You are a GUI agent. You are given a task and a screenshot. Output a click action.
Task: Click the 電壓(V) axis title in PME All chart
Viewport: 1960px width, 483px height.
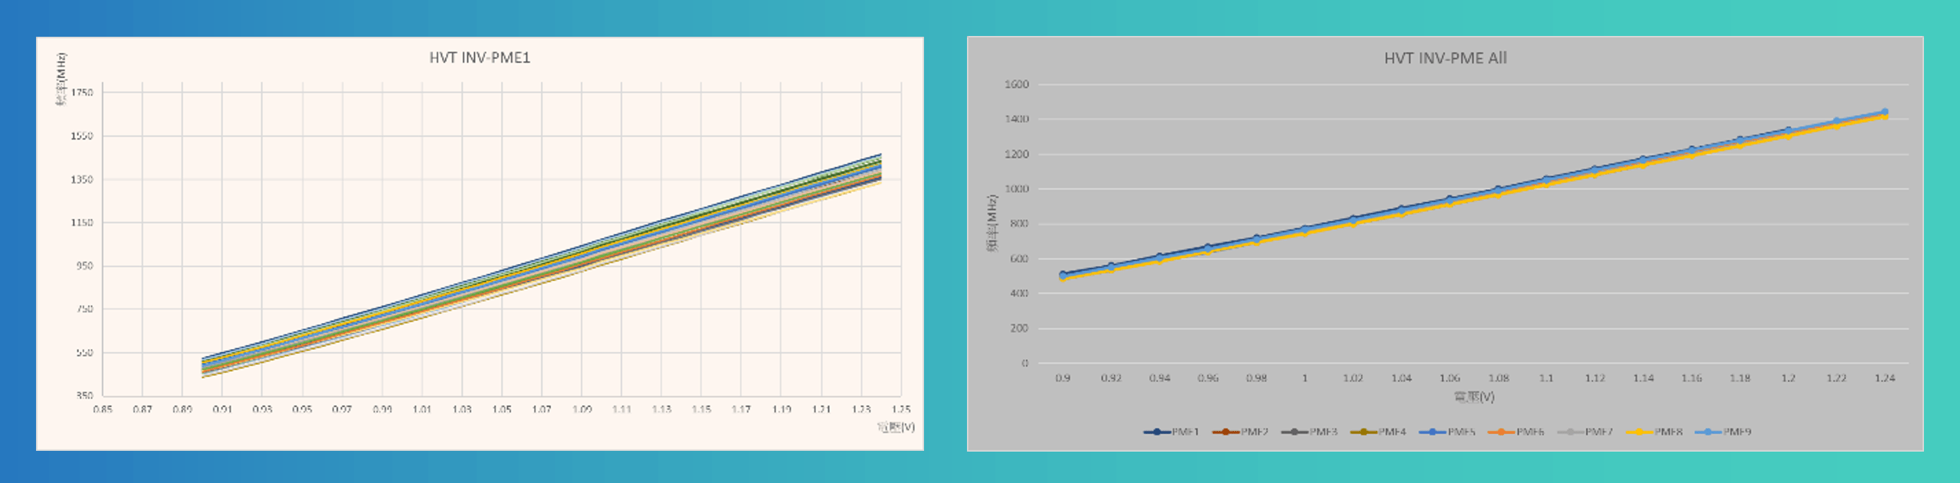(x=1474, y=397)
